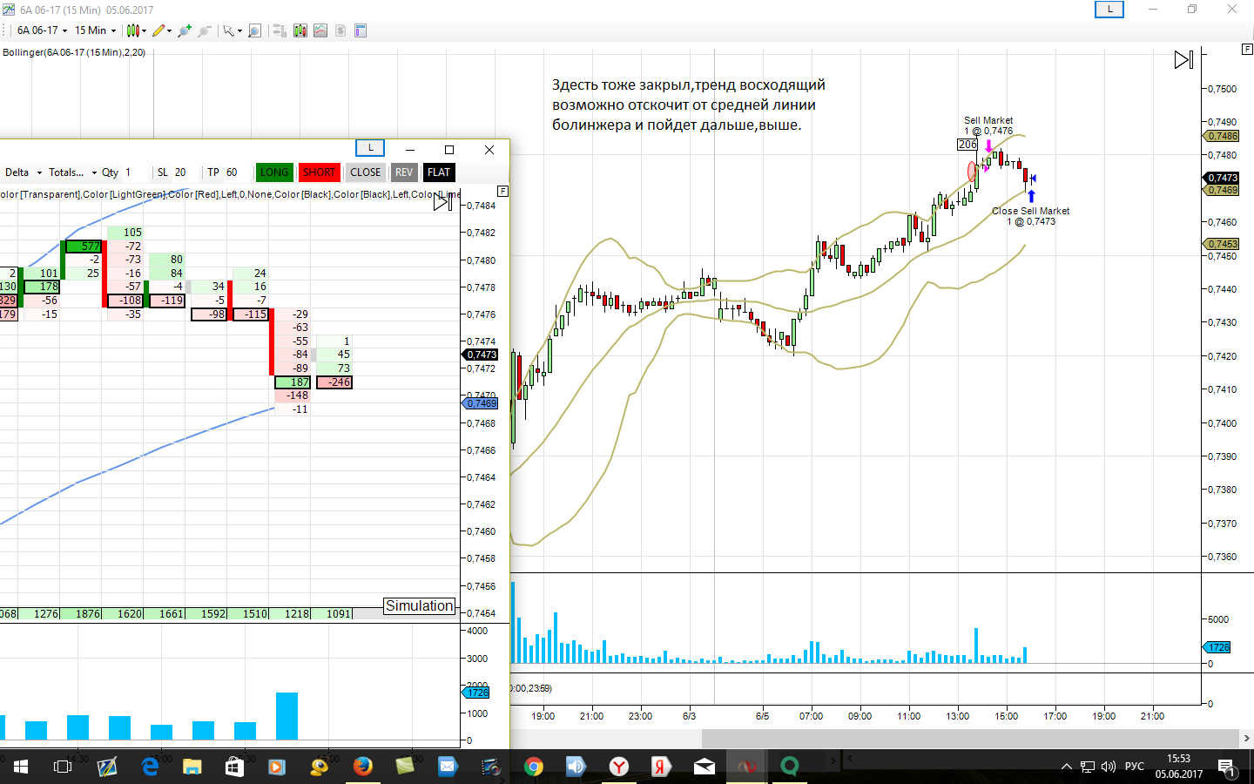Open Yandex Browser from taskbar

[618, 767]
